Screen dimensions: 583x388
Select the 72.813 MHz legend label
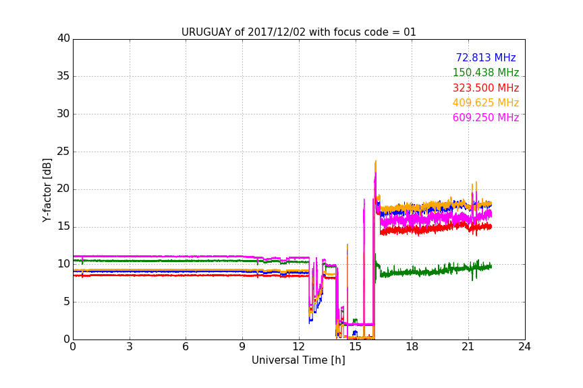[486, 57]
